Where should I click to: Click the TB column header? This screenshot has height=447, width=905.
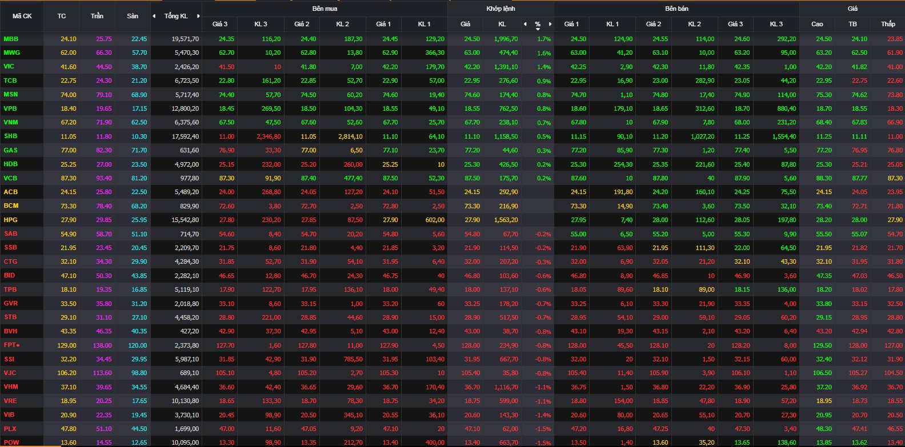pos(852,24)
